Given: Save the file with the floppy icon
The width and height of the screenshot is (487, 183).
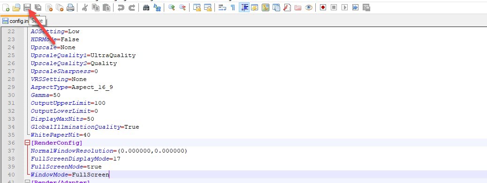Looking at the screenshot, I should 27,8.
